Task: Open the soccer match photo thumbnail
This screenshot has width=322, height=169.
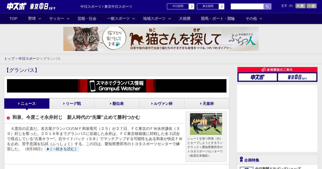Action: tap(206, 124)
